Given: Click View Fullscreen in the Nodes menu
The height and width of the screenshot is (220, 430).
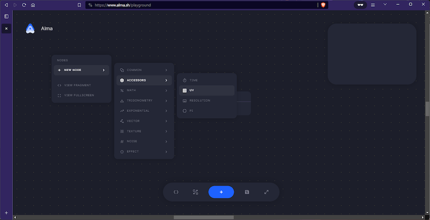Looking at the screenshot, I should [79, 95].
